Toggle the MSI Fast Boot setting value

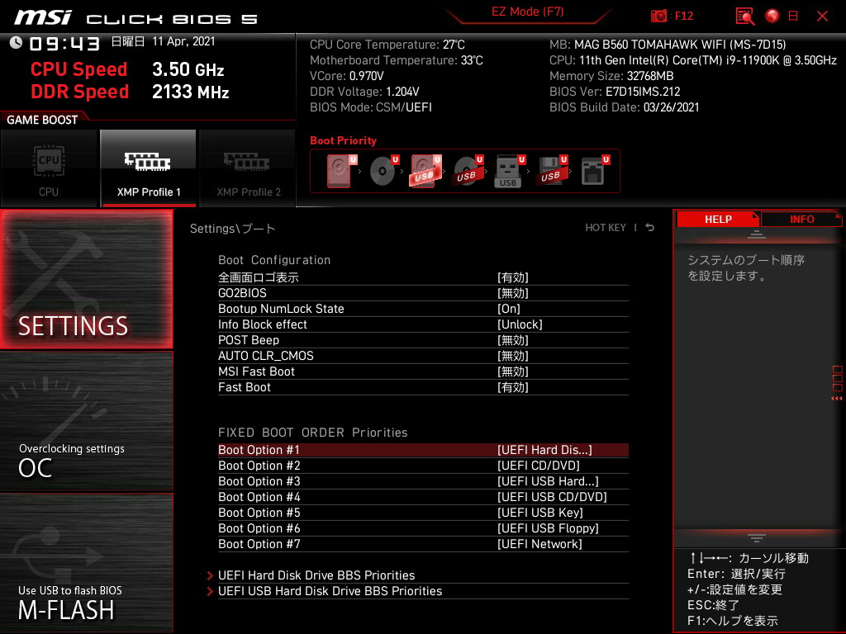coord(512,371)
